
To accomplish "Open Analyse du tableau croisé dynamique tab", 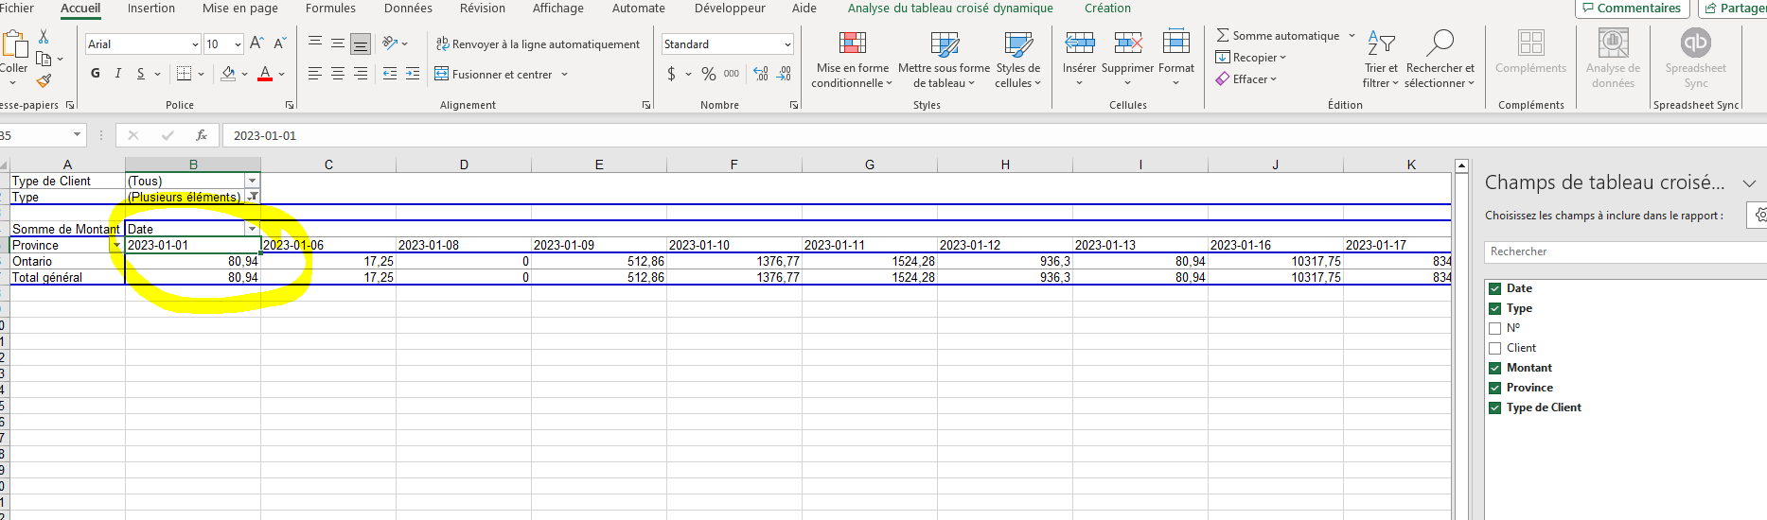I will 950,8.
